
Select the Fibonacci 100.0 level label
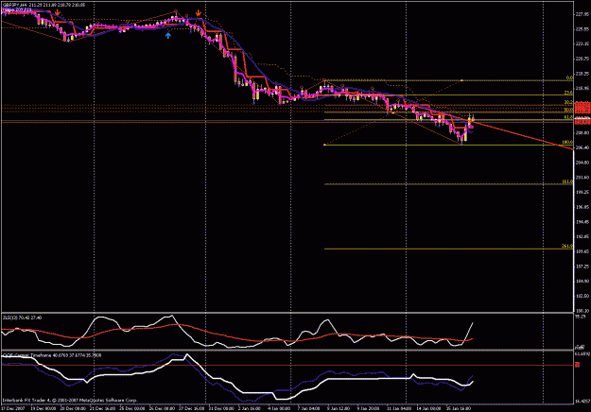pos(567,143)
